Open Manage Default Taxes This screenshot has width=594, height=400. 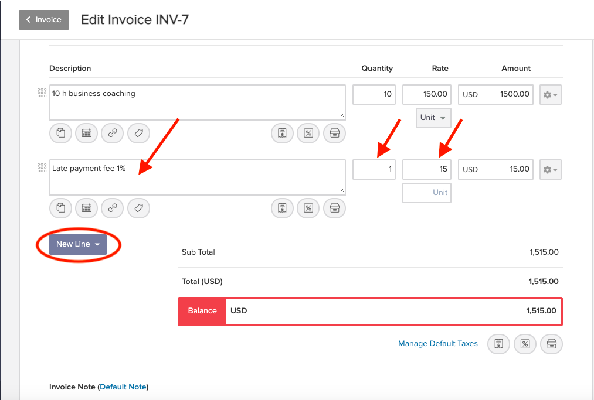(x=438, y=344)
